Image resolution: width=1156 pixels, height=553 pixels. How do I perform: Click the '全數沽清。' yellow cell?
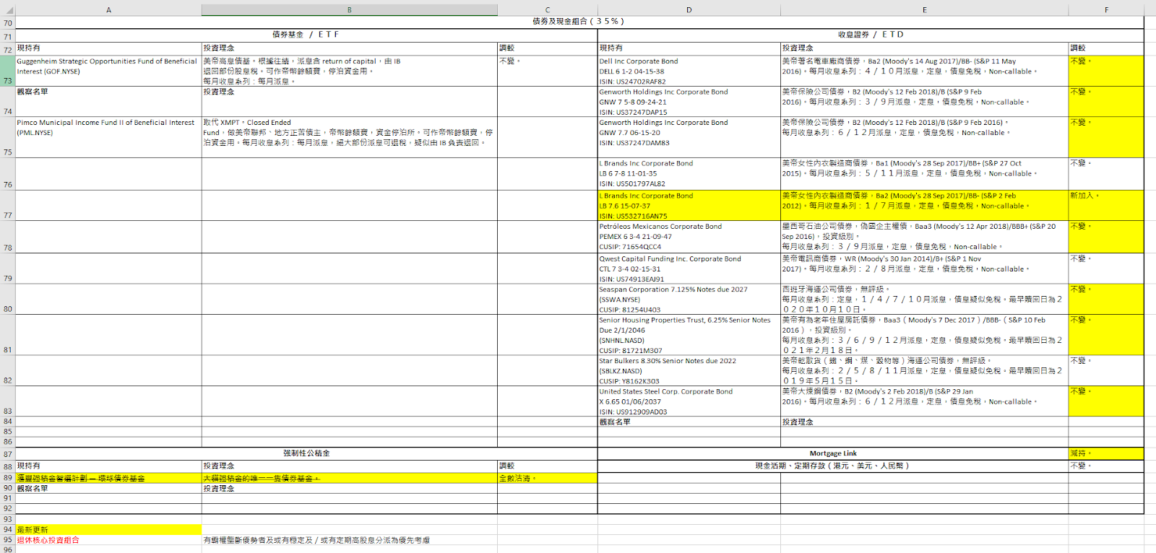548,478
